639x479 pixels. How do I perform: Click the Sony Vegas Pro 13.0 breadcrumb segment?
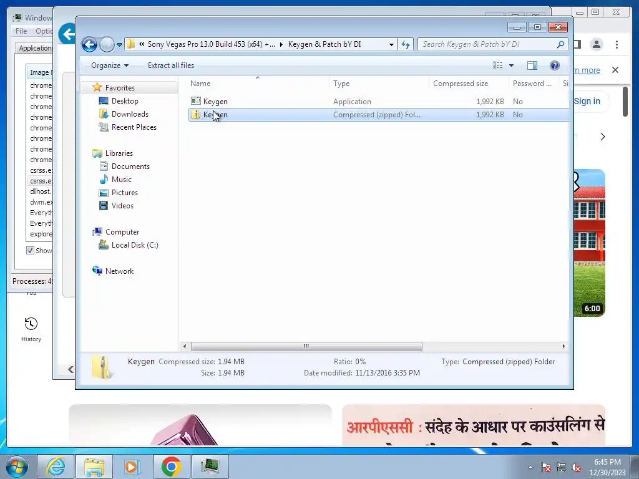pos(211,44)
